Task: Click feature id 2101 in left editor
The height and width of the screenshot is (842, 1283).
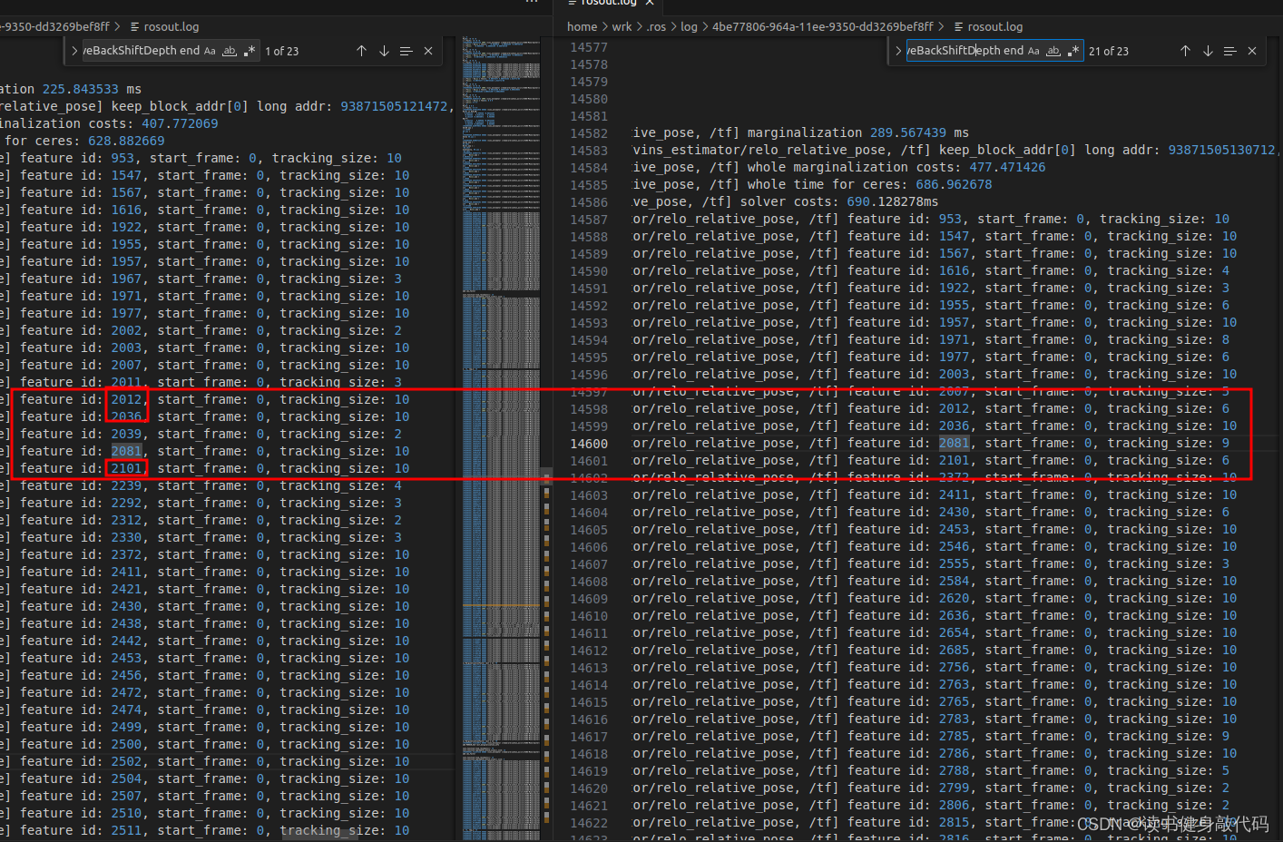Action: pyautogui.click(x=126, y=468)
